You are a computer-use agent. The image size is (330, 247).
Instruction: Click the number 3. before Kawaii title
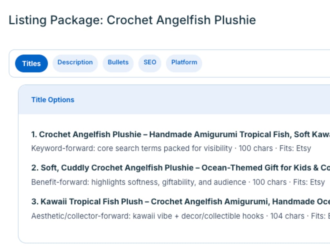point(34,202)
